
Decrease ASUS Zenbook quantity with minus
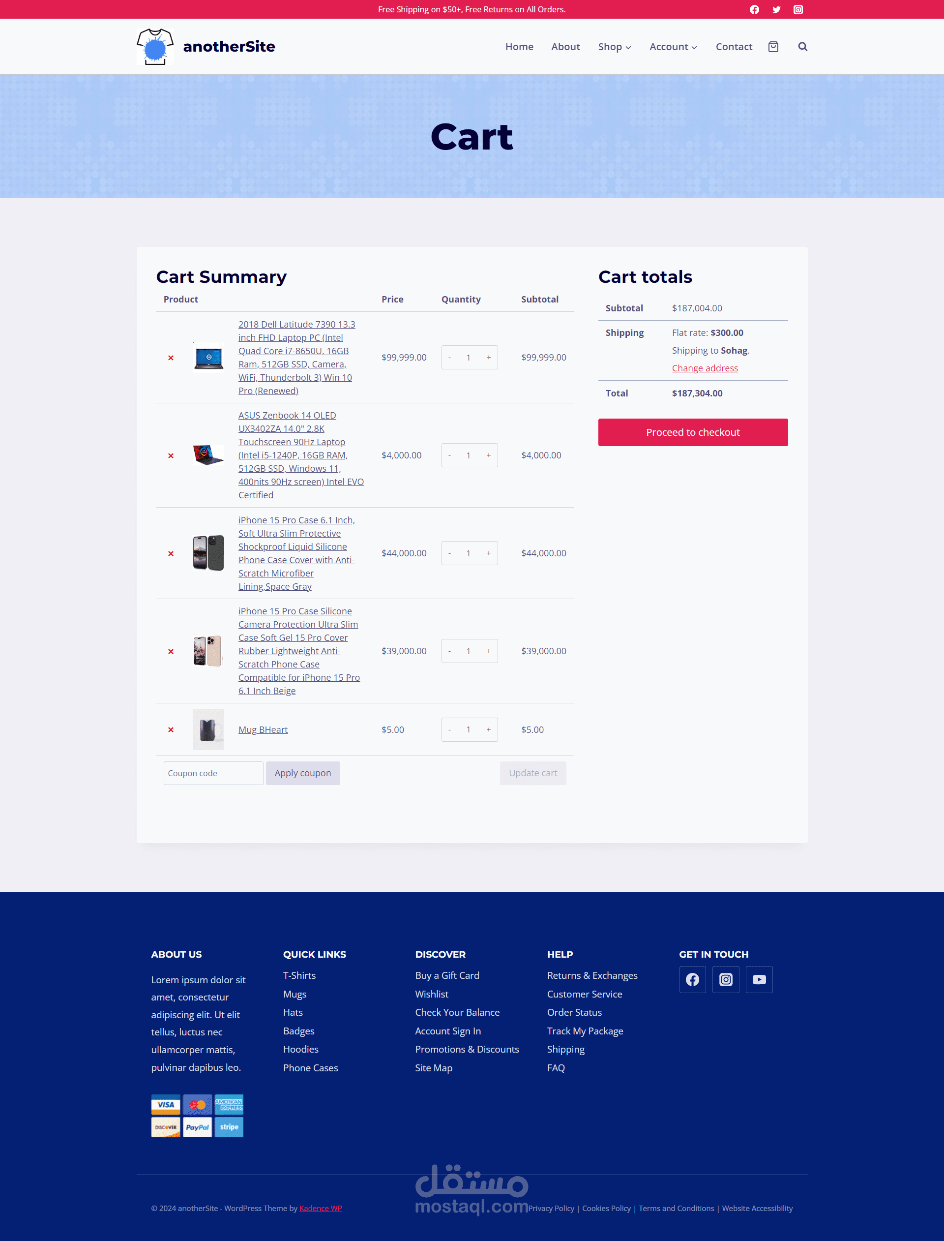(449, 455)
